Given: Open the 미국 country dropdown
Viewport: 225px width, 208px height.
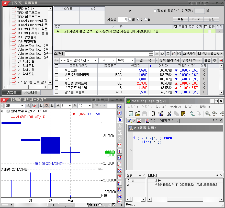Looking at the screenshot, I should (x=114, y=60).
